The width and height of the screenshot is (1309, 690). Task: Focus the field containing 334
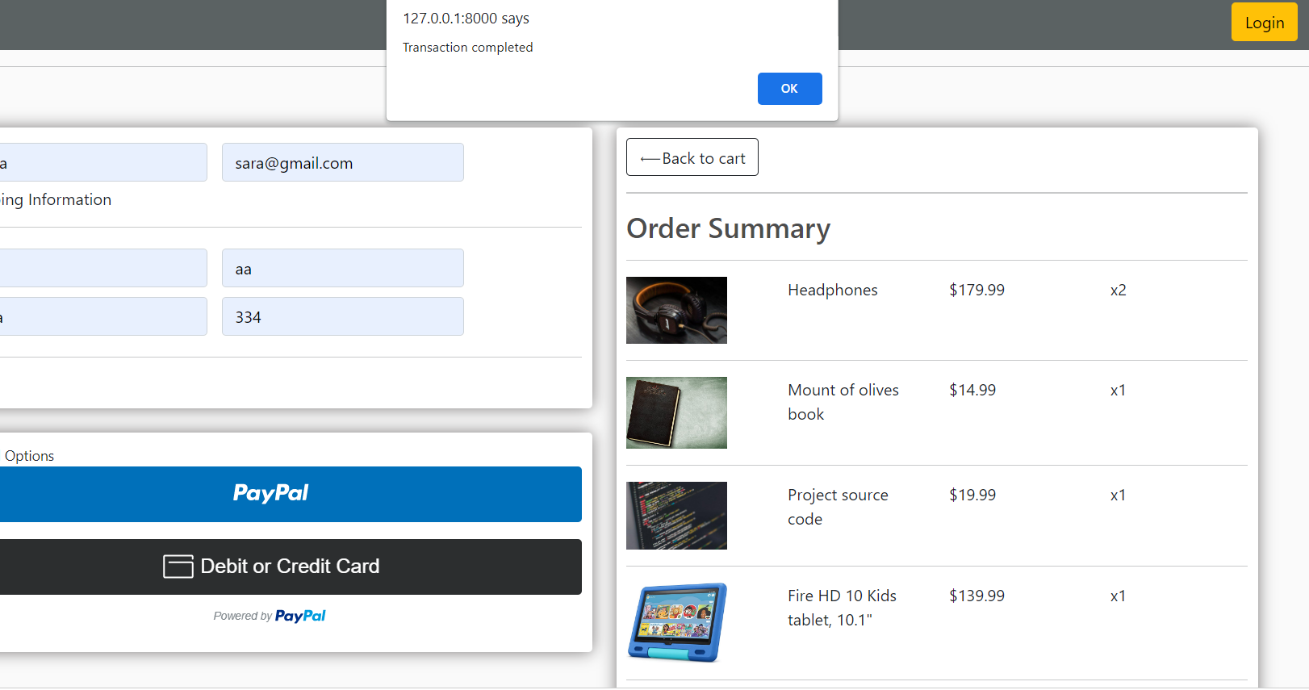pyautogui.click(x=343, y=316)
